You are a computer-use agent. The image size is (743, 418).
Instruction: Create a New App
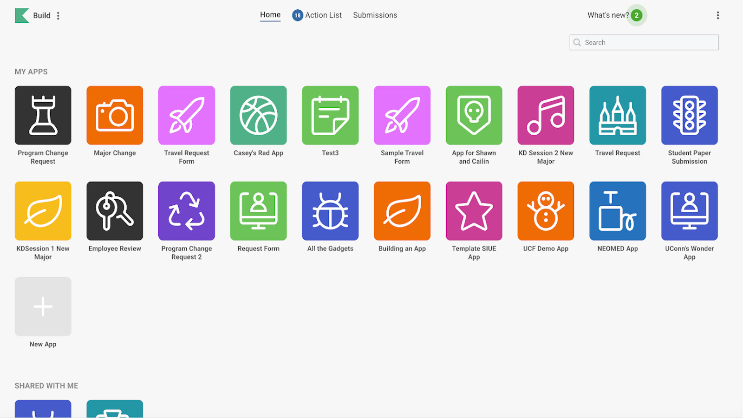(x=43, y=307)
